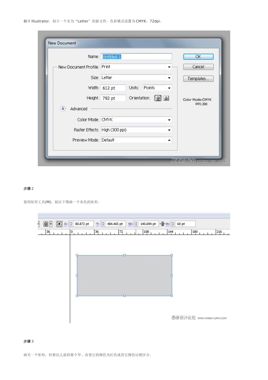Click the Name field showing Untitled-1

[x=136, y=57]
